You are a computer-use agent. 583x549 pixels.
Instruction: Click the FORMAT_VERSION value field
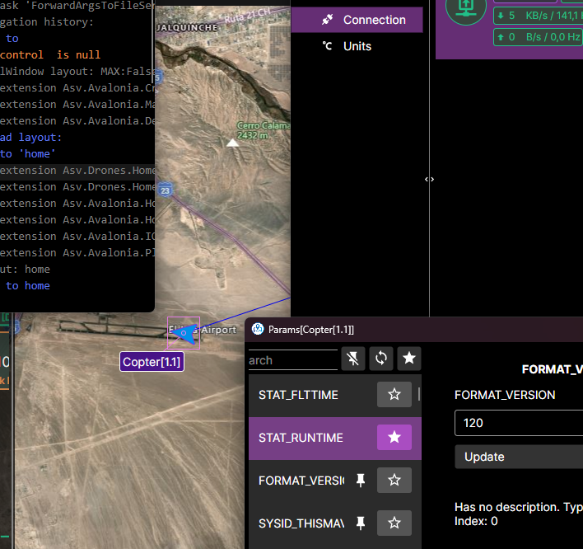(x=517, y=423)
